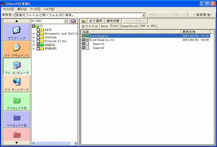Uncheck the Sample1 sheet checkbox
The width and height of the screenshot is (217, 147).
pyautogui.click(x=83, y=44)
